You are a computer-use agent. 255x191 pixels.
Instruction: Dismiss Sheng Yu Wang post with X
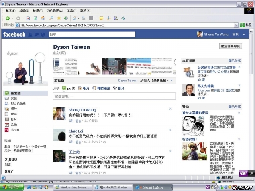click(170, 109)
